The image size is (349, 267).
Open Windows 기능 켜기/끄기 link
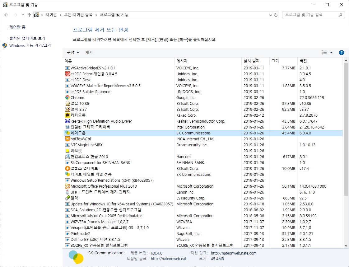tap(30, 46)
